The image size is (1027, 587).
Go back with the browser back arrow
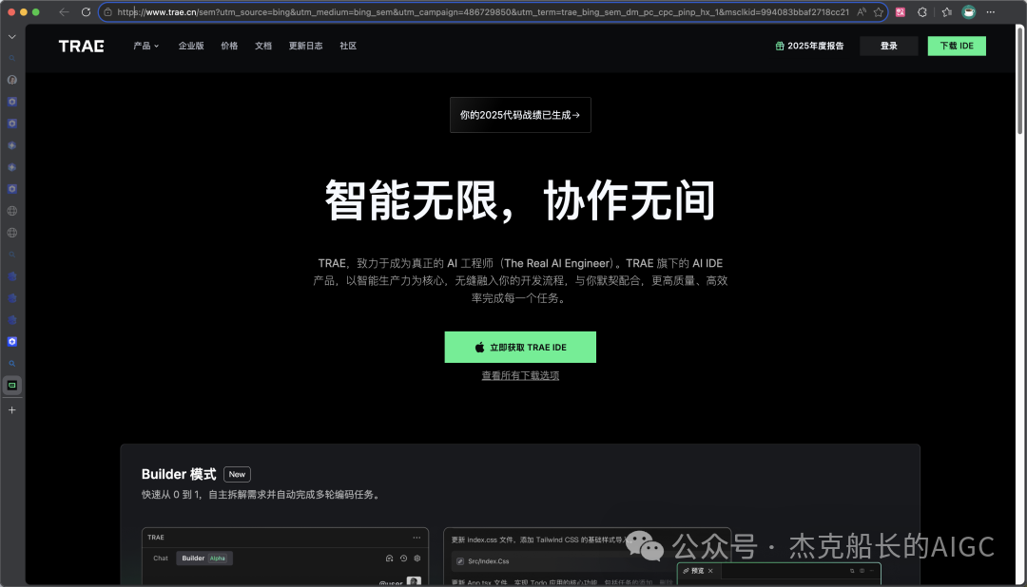click(64, 11)
